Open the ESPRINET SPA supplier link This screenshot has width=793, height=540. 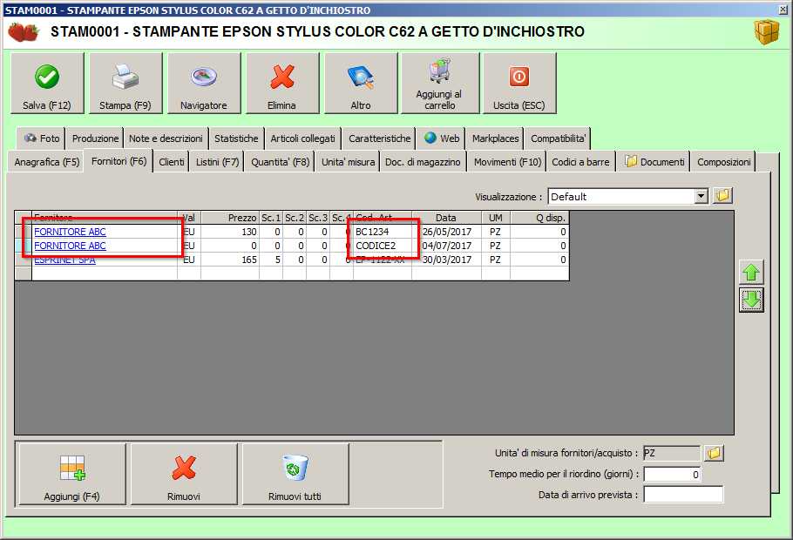64,260
